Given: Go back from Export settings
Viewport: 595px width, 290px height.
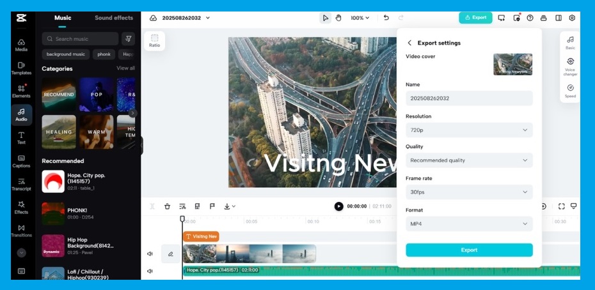Looking at the screenshot, I should pos(409,43).
